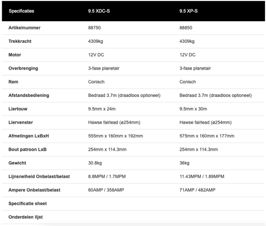This screenshot has height=226, width=266.
Task: Click the 9.5 XP-S column header
Action: coord(189,11)
